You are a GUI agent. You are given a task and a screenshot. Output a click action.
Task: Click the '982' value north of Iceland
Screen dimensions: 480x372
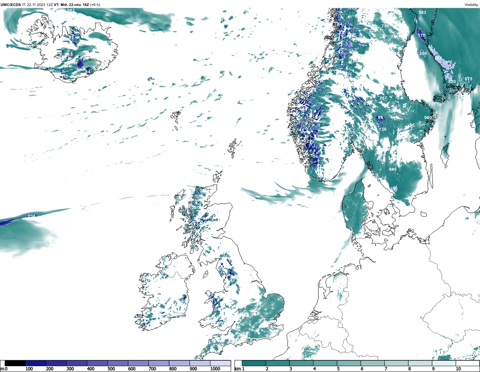click(x=71, y=10)
